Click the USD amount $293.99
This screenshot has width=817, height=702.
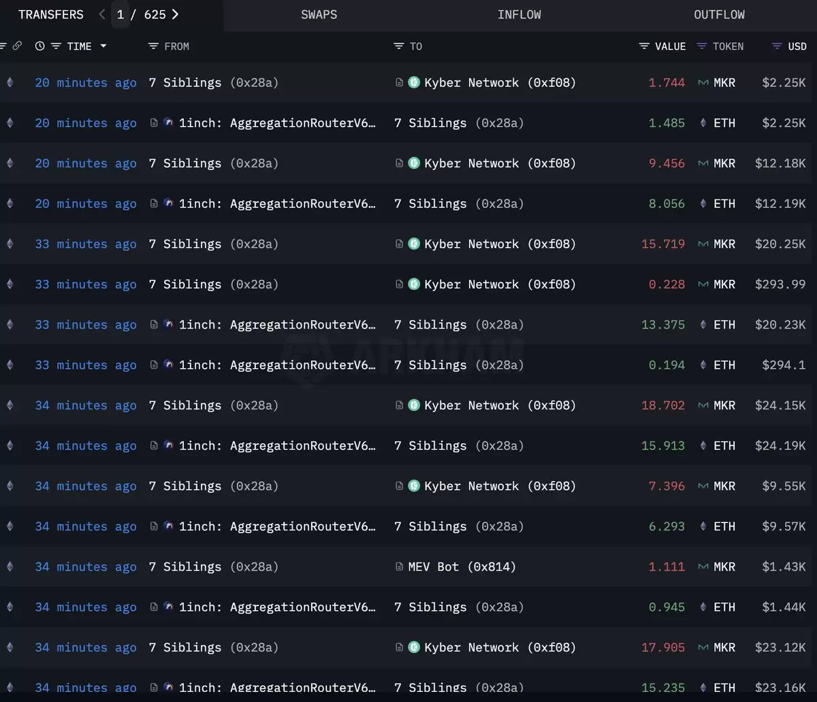coord(780,284)
